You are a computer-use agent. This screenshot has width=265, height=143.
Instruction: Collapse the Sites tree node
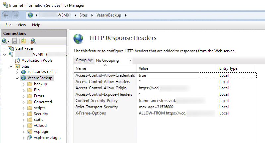[x=11, y=66]
